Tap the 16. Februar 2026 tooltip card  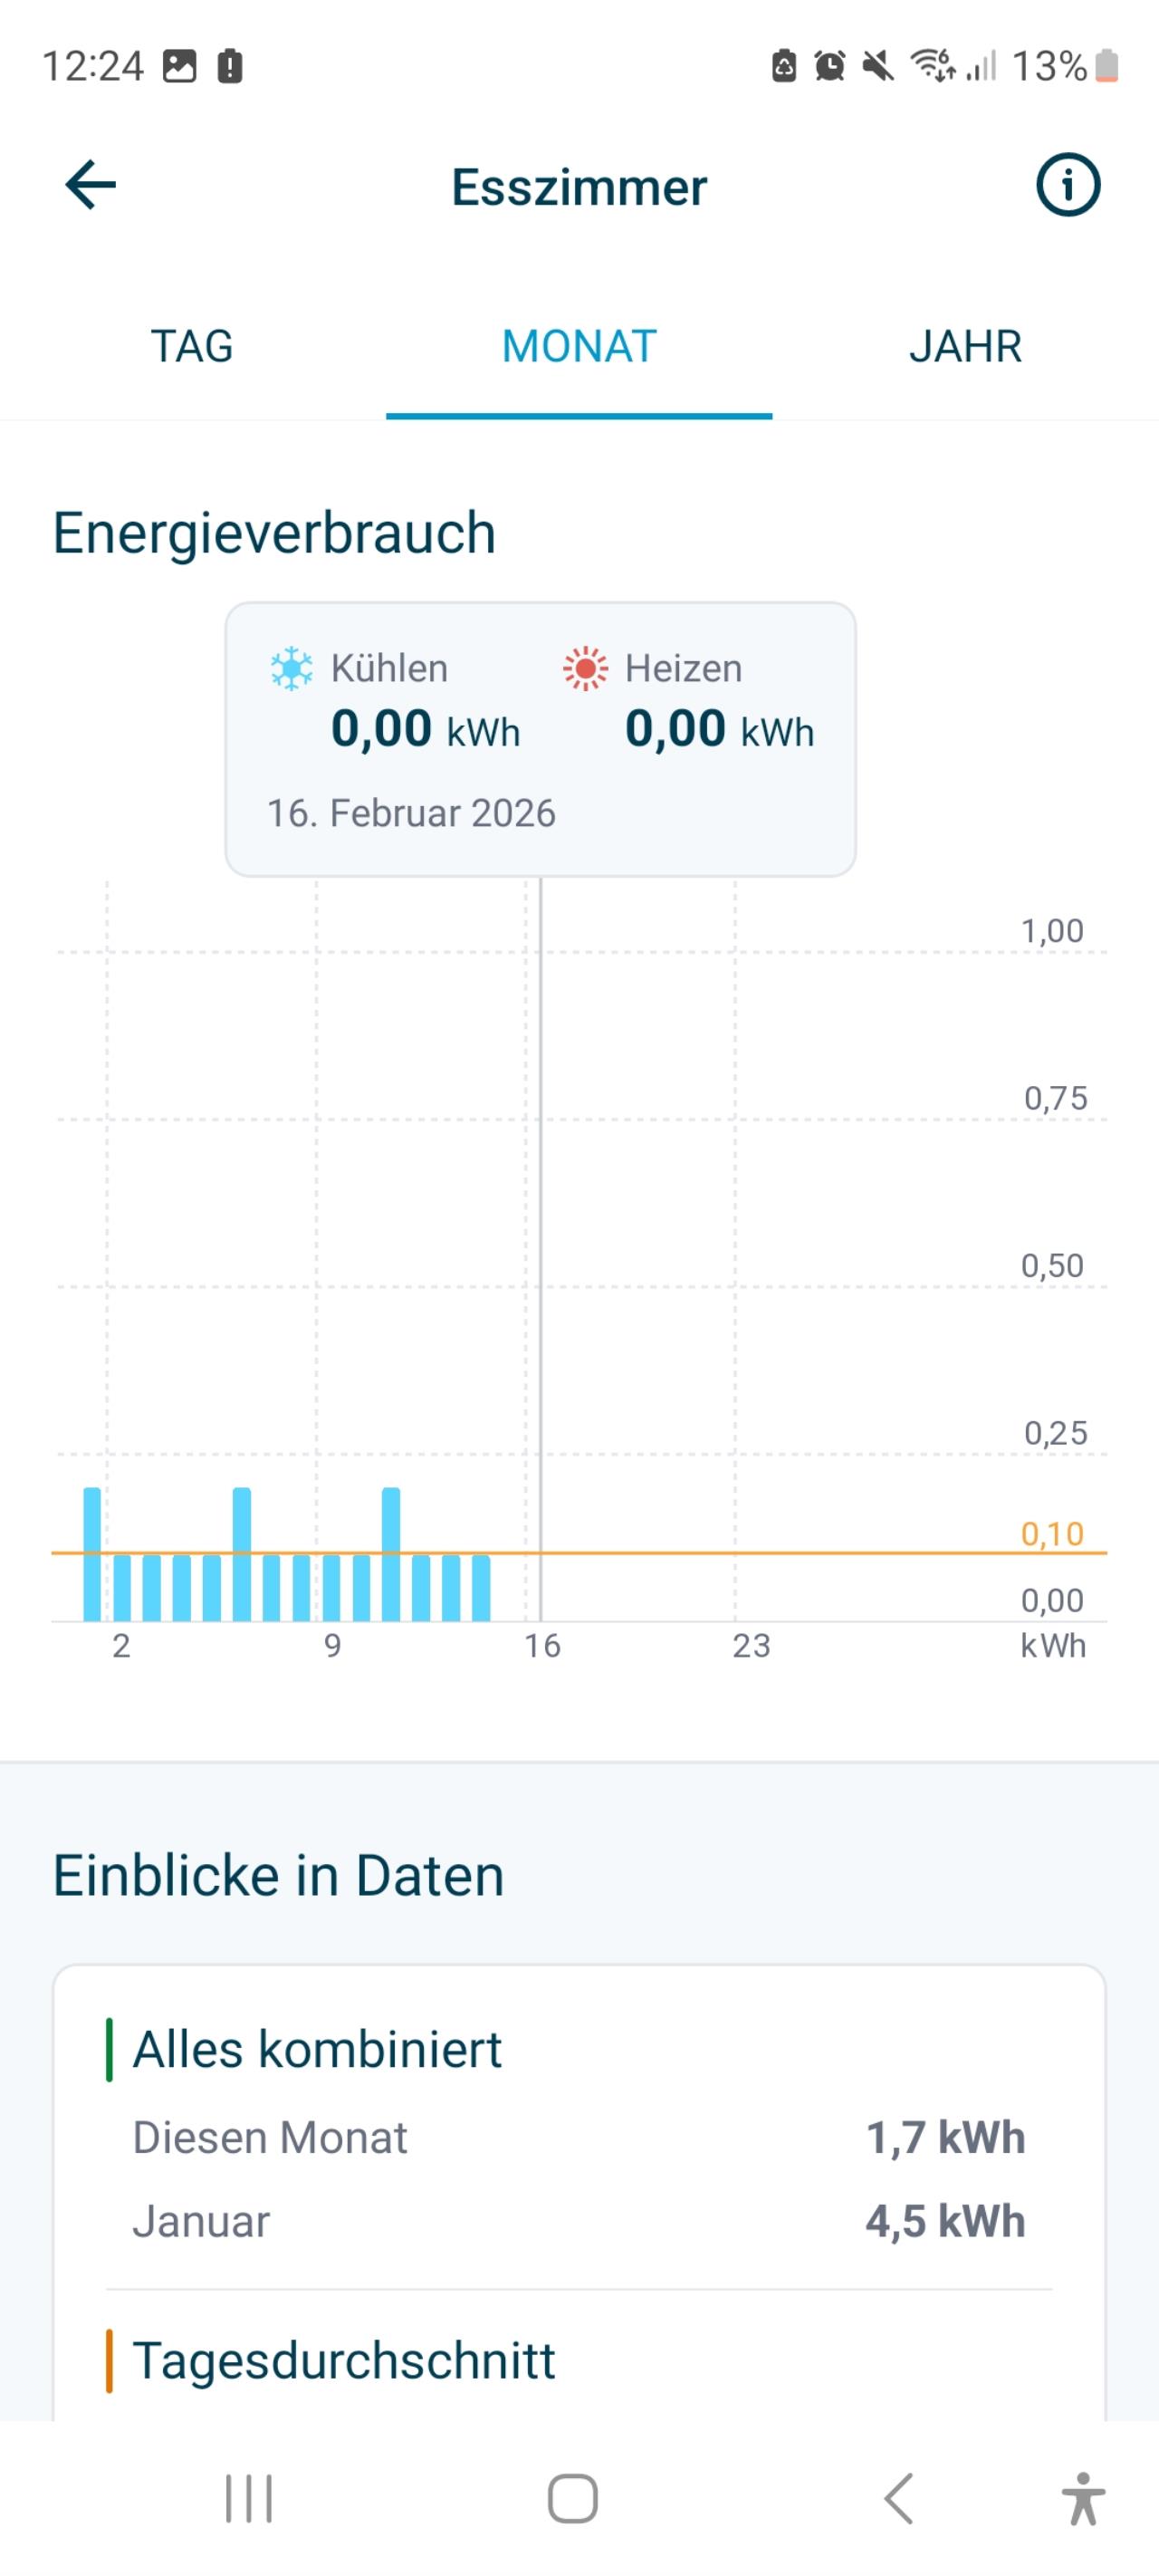tap(540, 740)
